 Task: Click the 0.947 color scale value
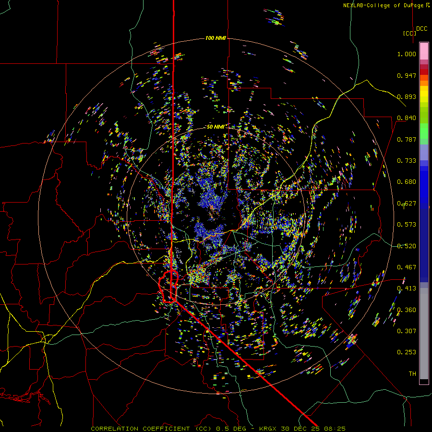coord(407,75)
